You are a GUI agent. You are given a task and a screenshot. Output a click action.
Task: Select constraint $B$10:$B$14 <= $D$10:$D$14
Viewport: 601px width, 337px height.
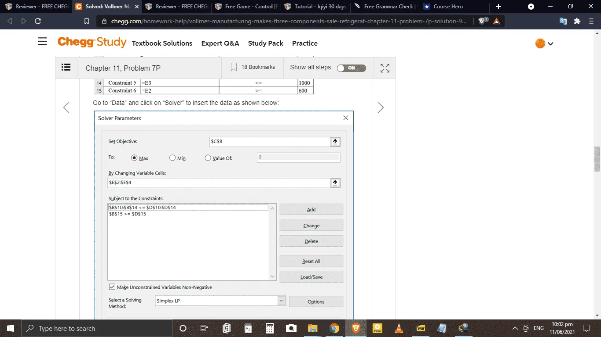188,207
